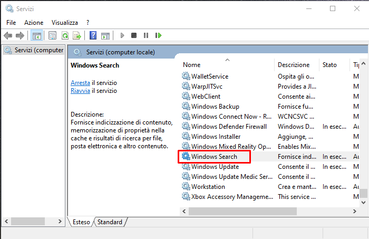
Task: Click gear icon in Servizi (computer locale) header
Action: (77, 52)
